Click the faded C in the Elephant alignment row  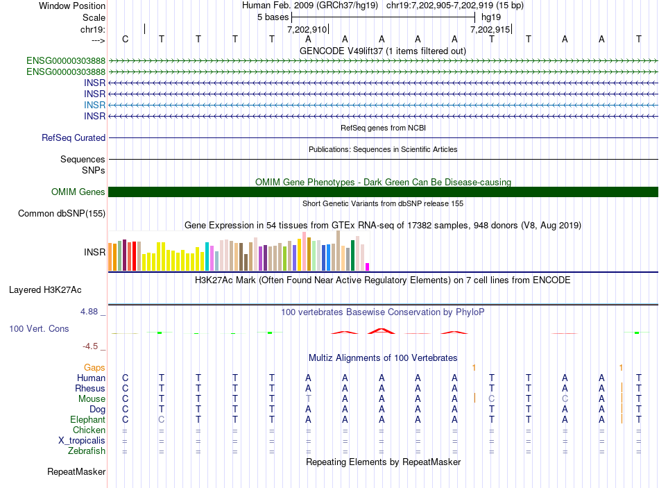click(162, 419)
